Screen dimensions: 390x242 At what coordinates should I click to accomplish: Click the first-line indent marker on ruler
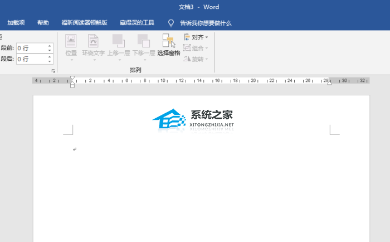(72, 78)
